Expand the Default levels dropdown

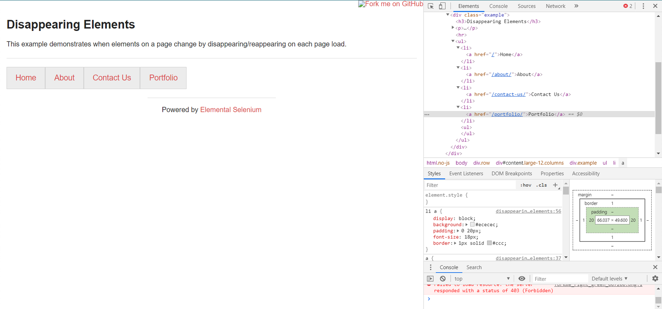click(x=609, y=279)
